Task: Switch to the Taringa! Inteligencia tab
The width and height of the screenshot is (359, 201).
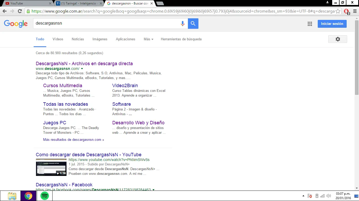Action: (x=79, y=3)
